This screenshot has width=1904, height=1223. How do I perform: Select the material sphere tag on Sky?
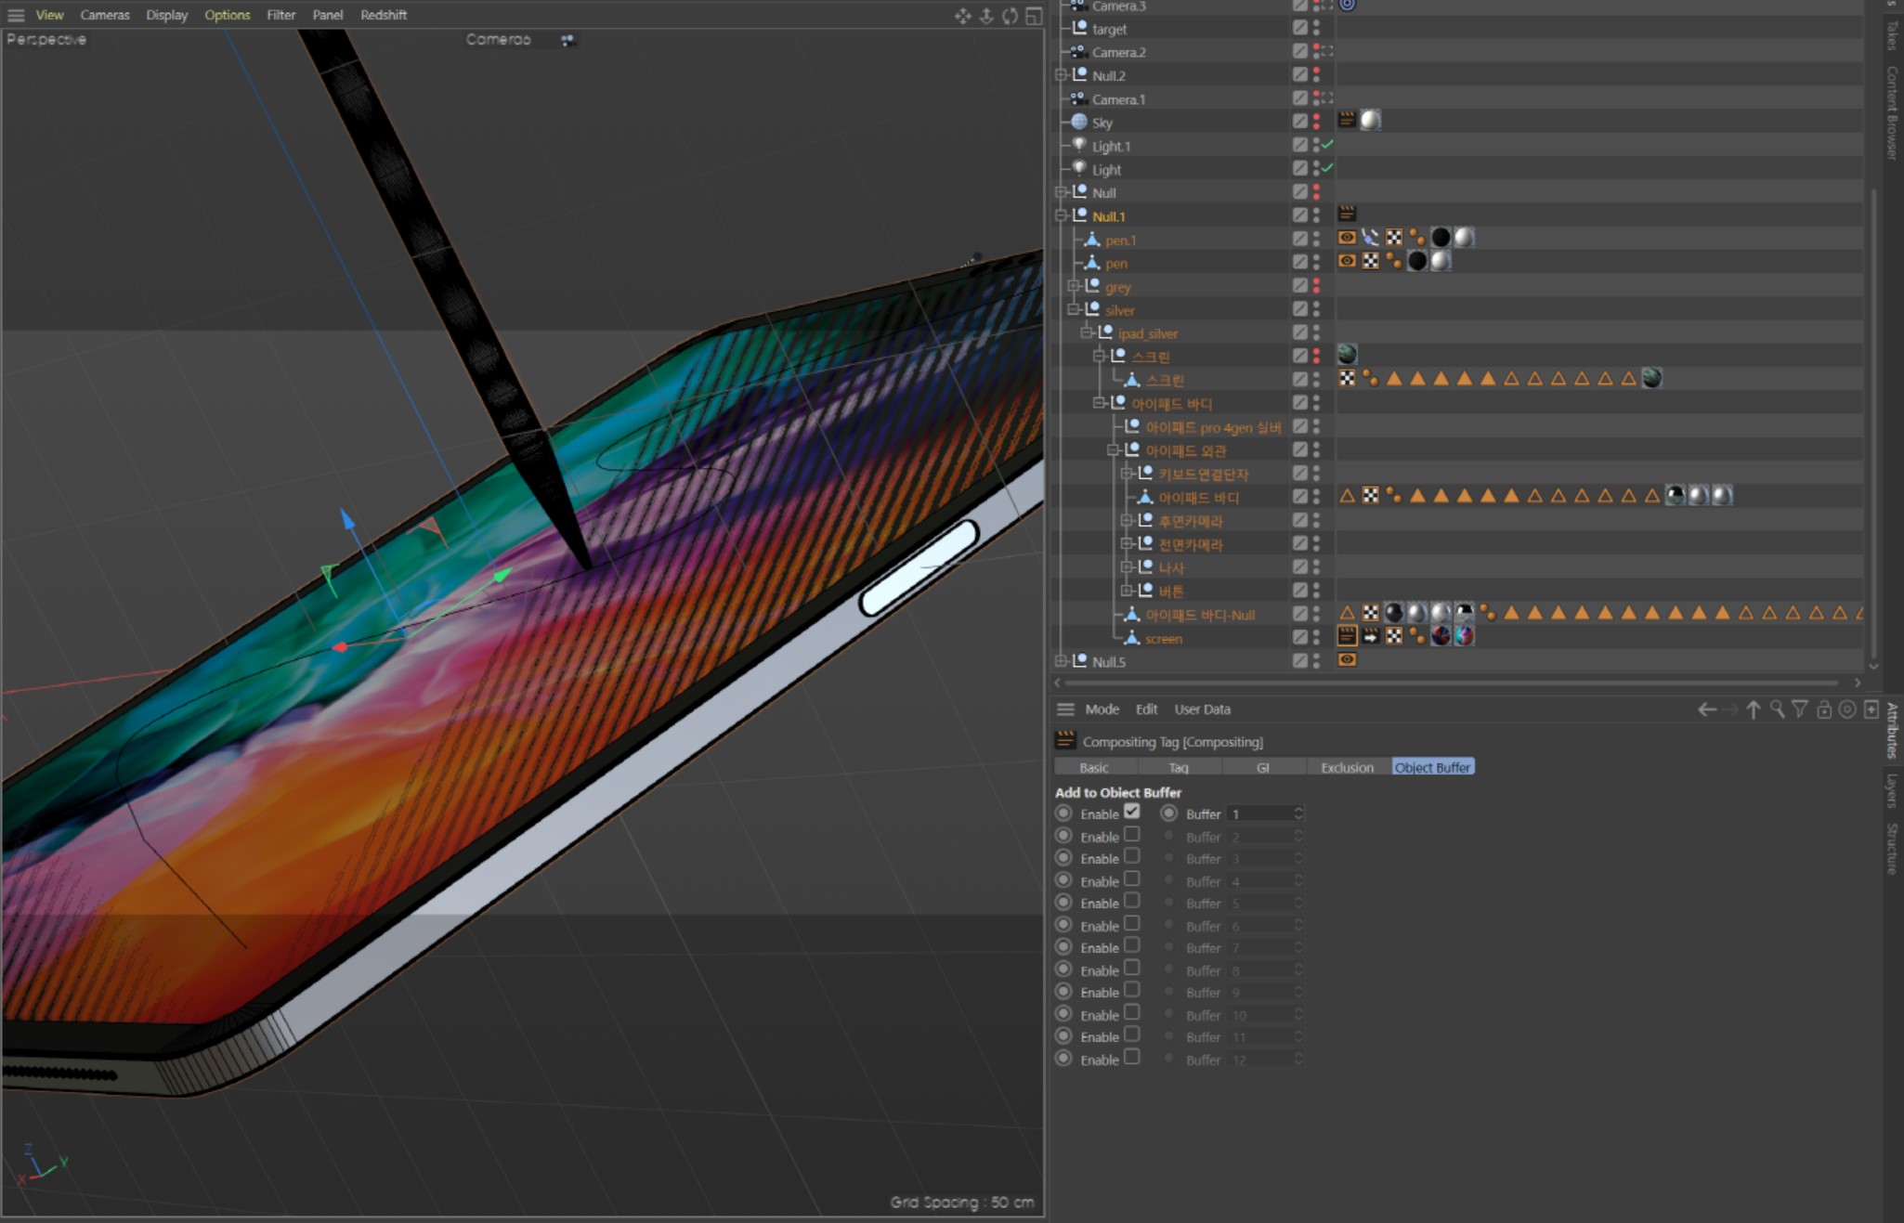point(1370,120)
